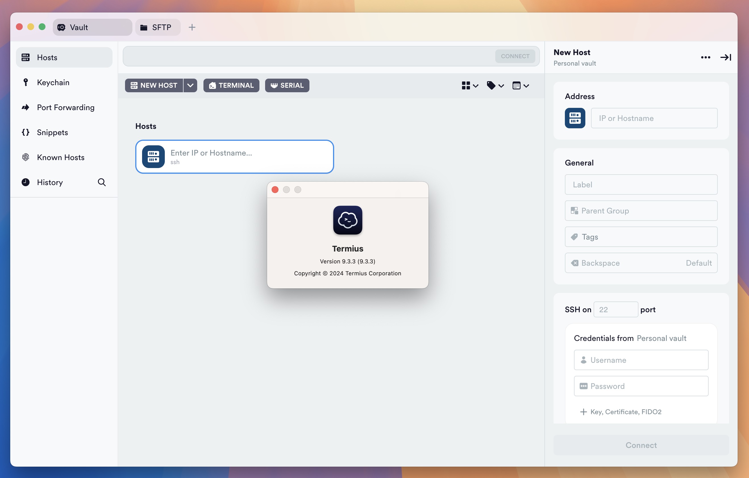
Task: Click the search icon in History
Action: (101, 182)
